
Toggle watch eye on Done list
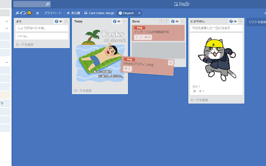coord(177,21)
